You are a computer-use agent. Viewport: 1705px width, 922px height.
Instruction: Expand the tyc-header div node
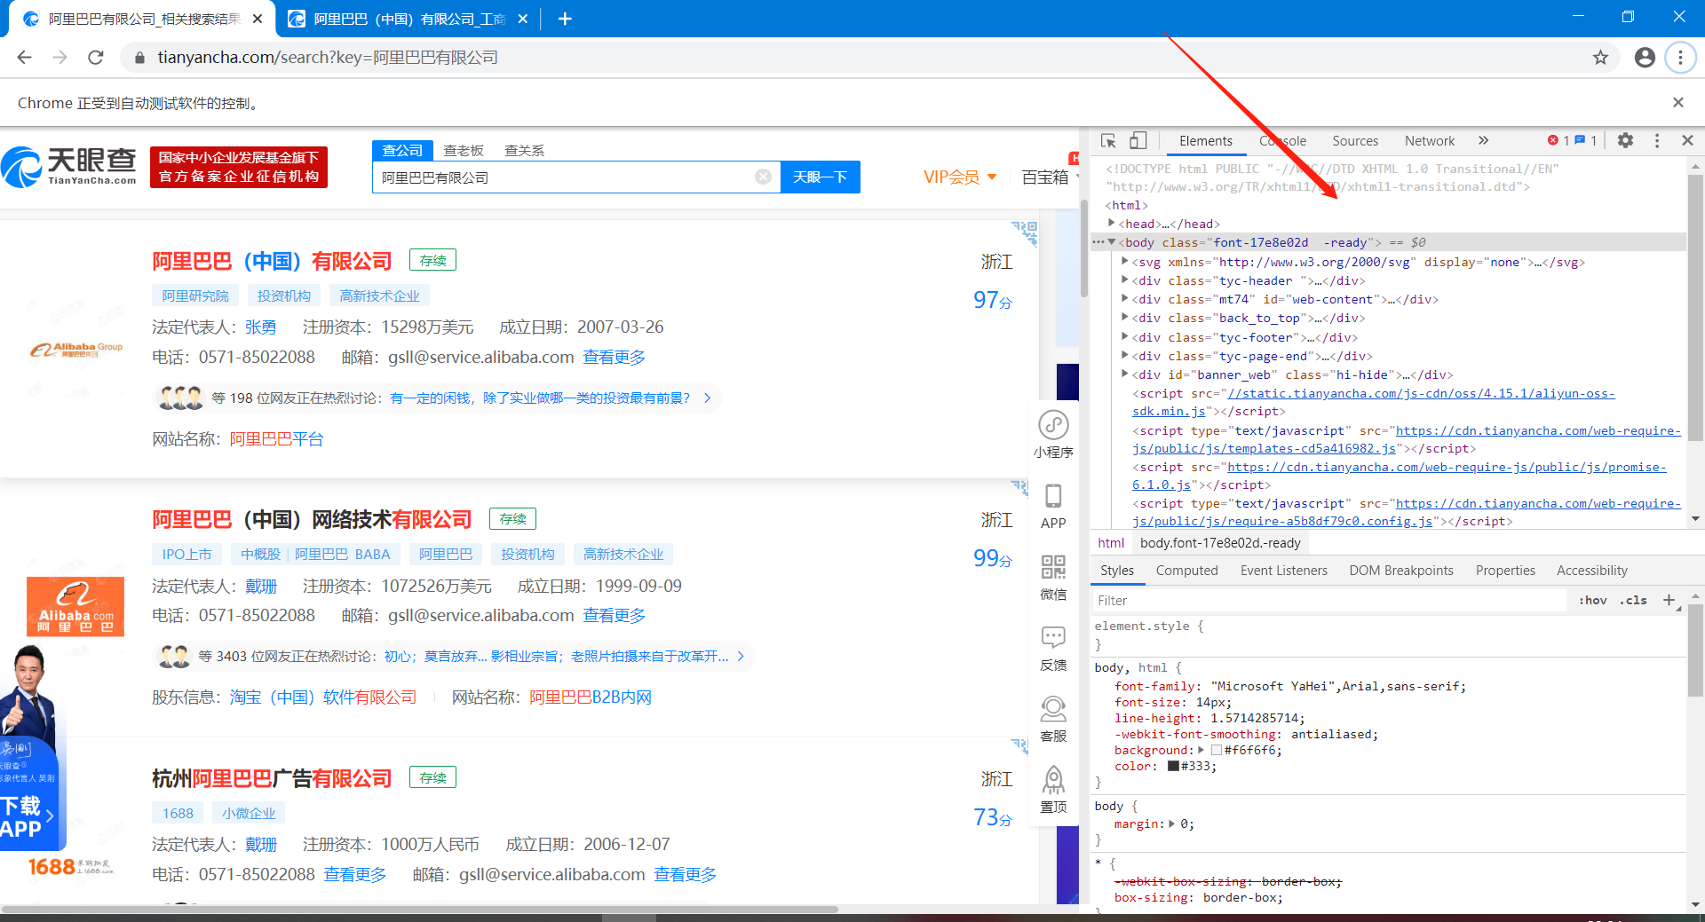[x=1125, y=280]
